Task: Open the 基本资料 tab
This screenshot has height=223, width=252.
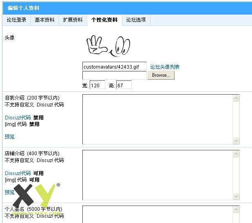Action: 44,20
